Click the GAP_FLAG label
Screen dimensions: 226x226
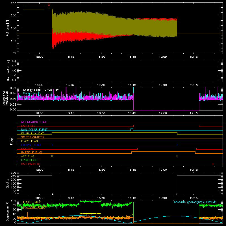(x=28, y=126)
